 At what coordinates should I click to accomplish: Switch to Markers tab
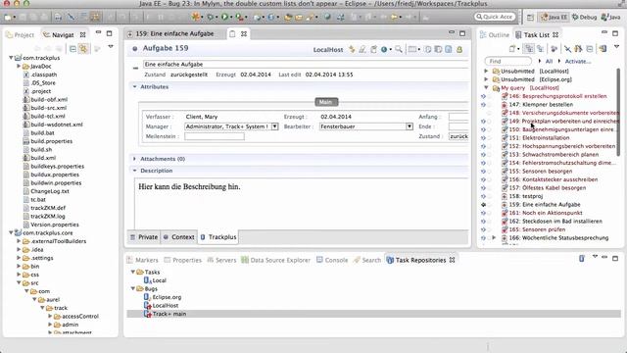pyautogui.click(x=143, y=260)
